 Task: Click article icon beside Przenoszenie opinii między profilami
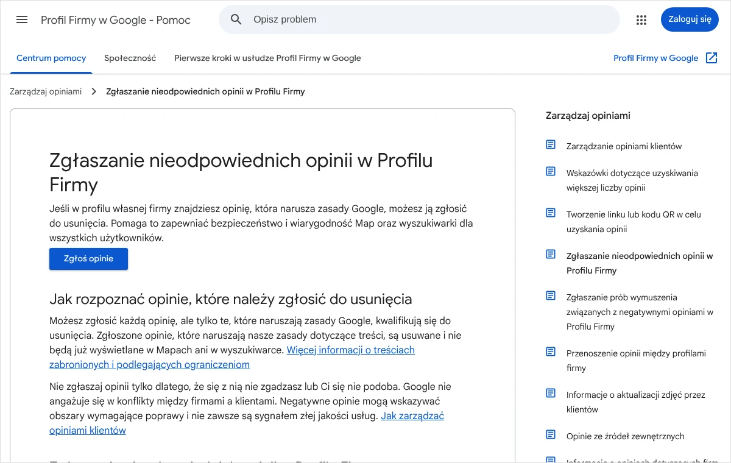[x=551, y=352]
